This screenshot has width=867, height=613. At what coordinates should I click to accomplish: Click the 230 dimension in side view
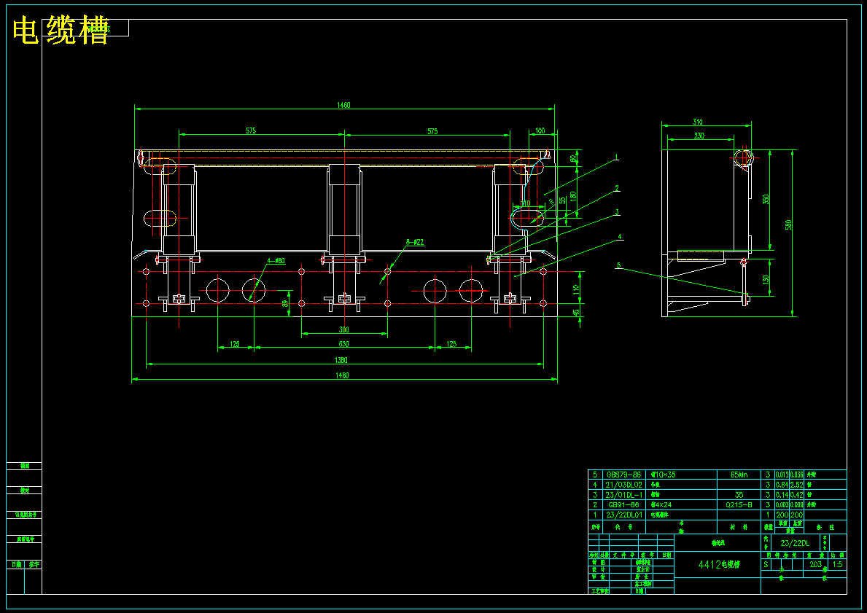coord(699,136)
